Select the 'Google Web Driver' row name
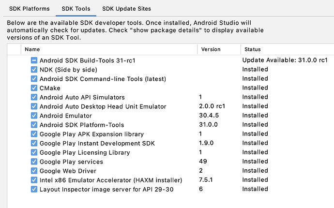The image size is (334, 208). coord(68,171)
